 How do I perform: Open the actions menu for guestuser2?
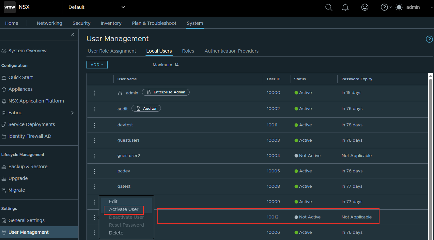[94, 156]
